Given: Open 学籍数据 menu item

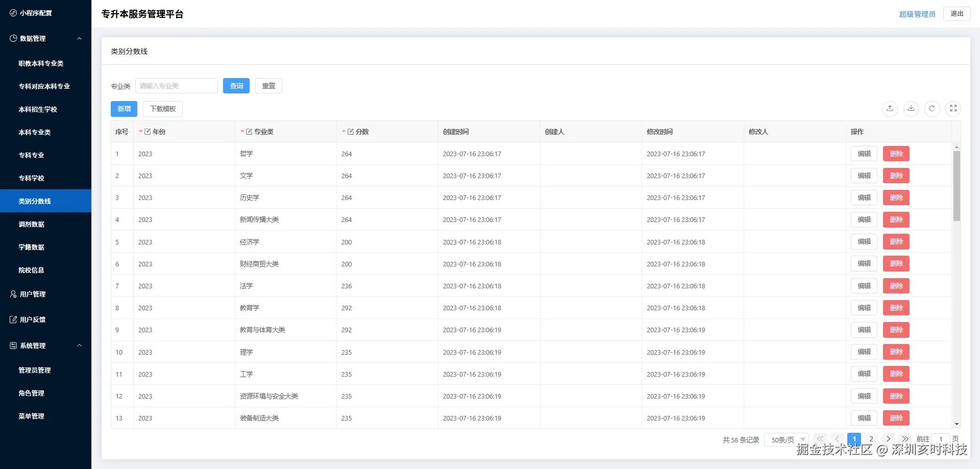Looking at the screenshot, I should coord(45,247).
